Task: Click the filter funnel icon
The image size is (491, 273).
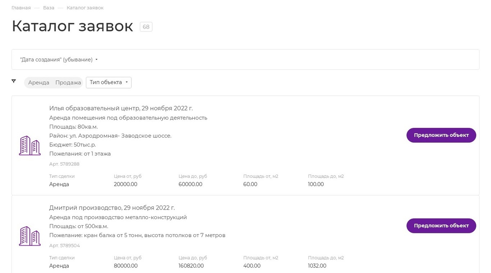Action: point(14,81)
